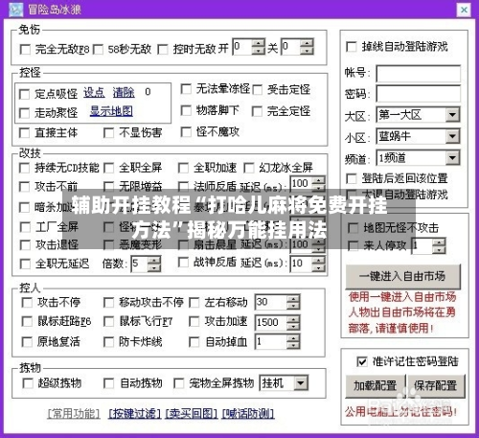Image resolution: width=479 pixels, height=438 pixels.
Task: Open the 频道 dropdown showing 1频道
Action: point(418,158)
